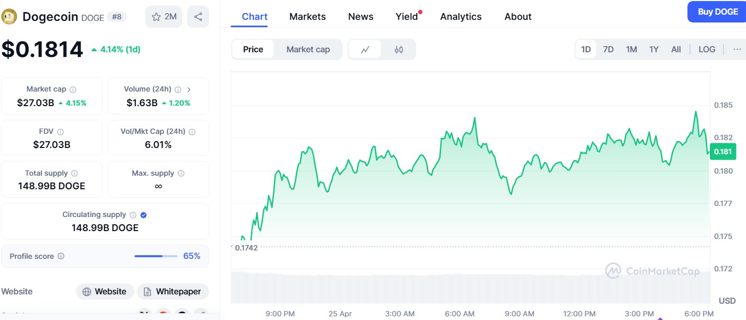Click Profile score info icon
Viewport: 746px width, 320px height.
61,256
